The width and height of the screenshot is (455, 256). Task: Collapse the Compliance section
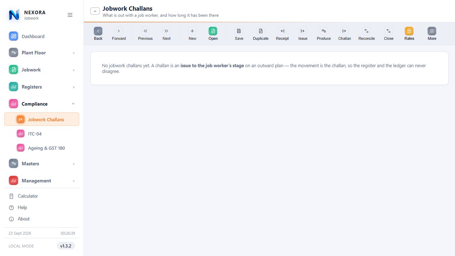42,104
